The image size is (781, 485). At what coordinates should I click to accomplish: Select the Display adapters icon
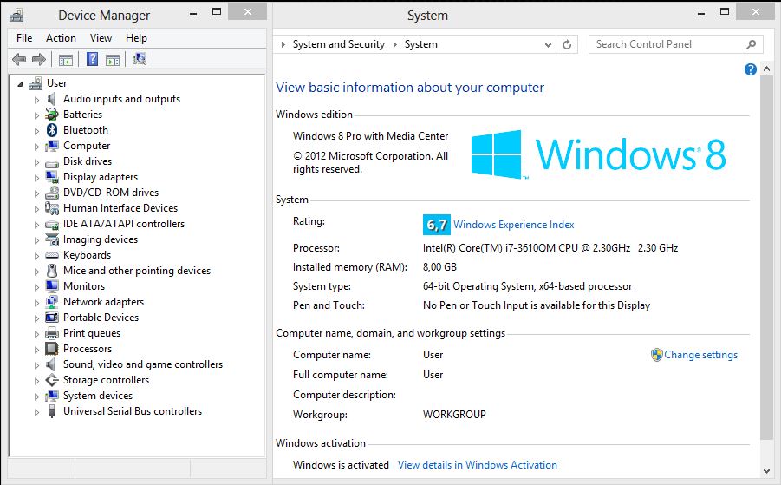coord(52,177)
